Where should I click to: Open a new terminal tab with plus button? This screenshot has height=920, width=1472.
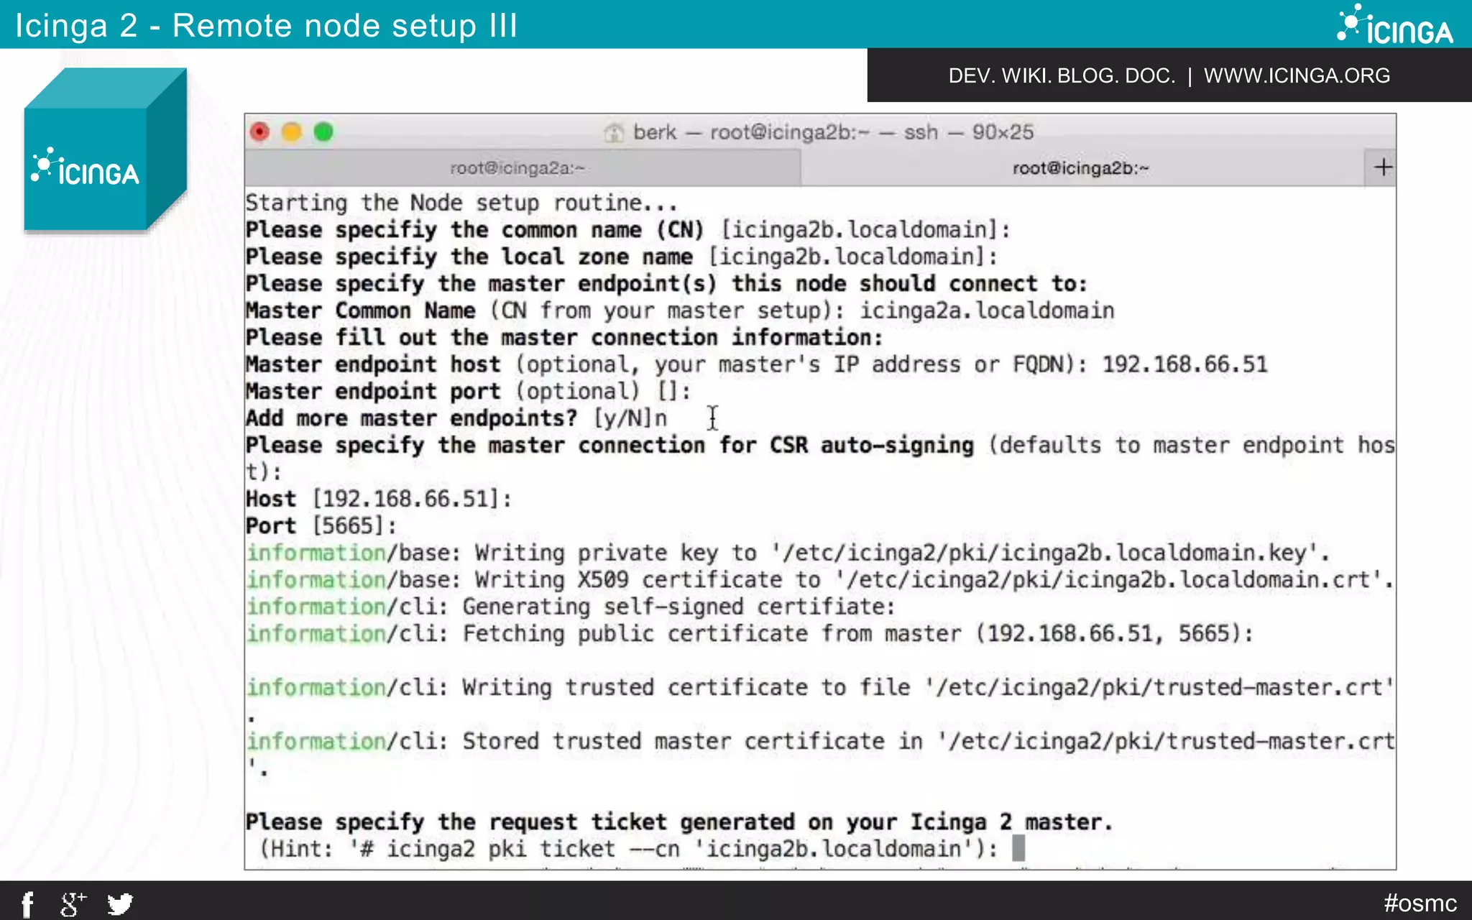[x=1383, y=167]
